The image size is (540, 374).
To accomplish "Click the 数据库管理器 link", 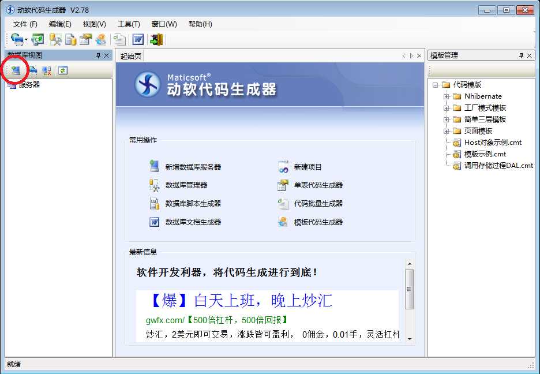I will pyautogui.click(x=186, y=185).
